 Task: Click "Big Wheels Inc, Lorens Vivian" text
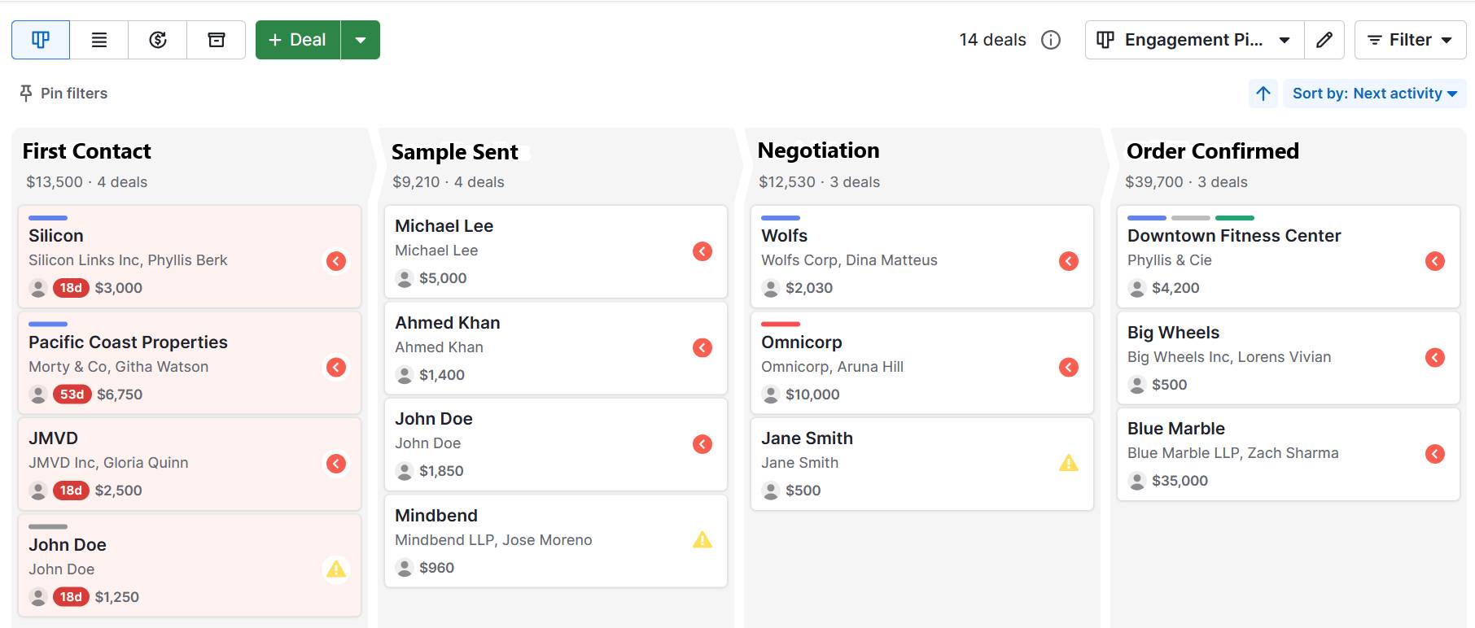click(1229, 357)
